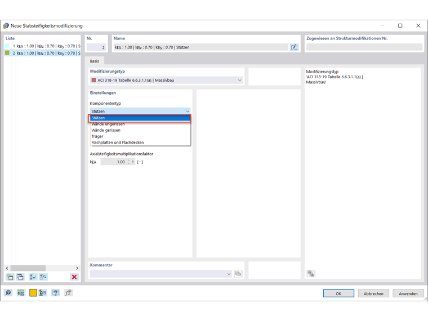428x321 pixels.
Task: Select Wände ungerissen option
Action: [x=140, y=124]
